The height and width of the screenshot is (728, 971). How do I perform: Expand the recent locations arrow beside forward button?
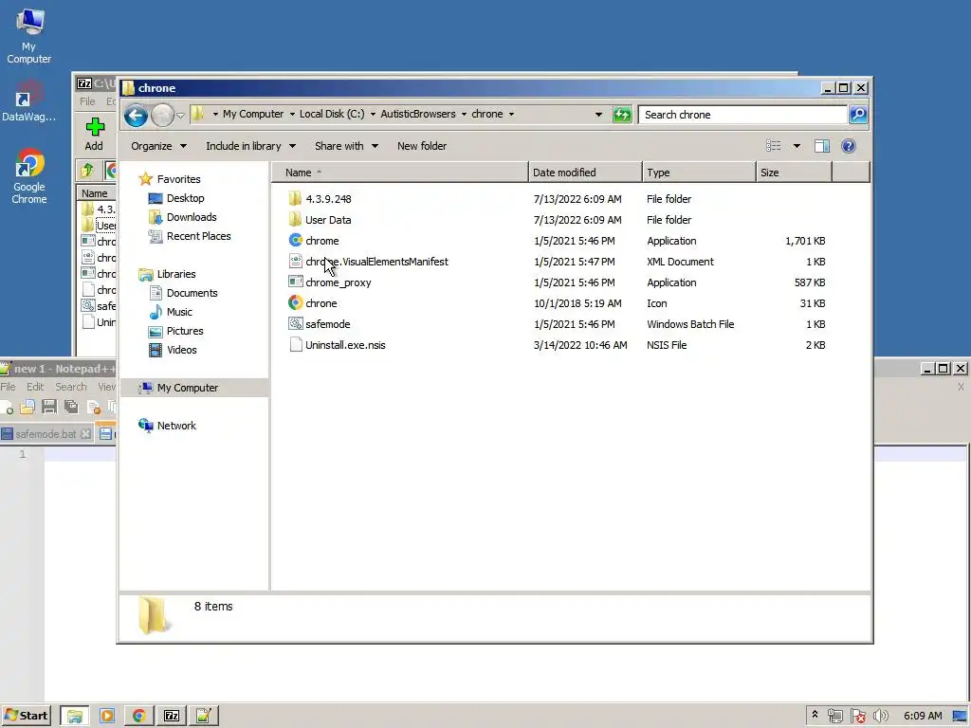181,115
